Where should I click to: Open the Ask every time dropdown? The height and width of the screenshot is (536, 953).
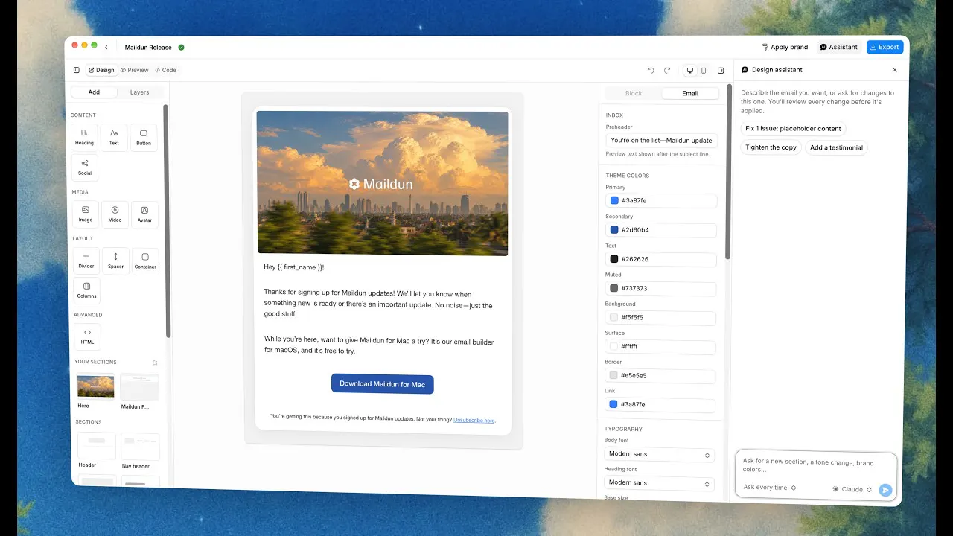pyautogui.click(x=770, y=488)
